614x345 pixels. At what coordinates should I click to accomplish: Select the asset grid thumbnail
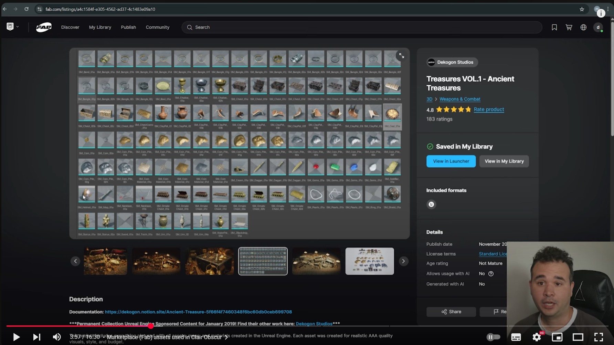(x=263, y=261)
